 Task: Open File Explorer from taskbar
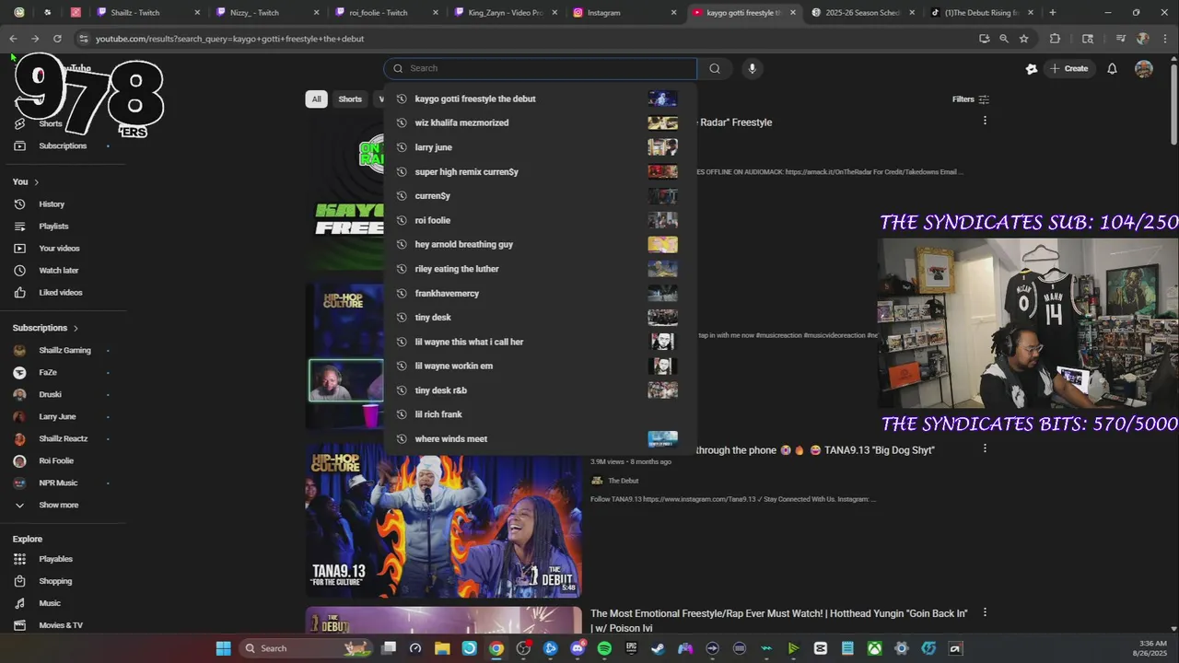(x=442, y=648)
